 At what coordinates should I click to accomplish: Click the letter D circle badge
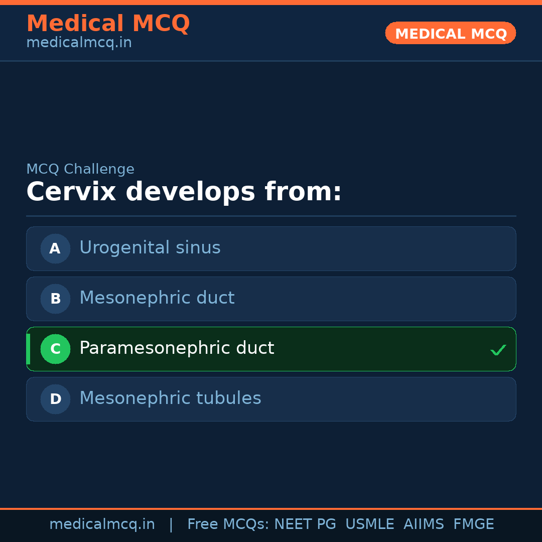click(x=55, y=399)
